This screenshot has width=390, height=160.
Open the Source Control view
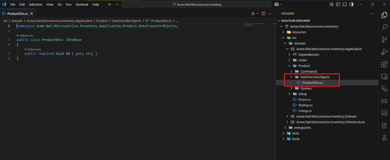point(384,40)
